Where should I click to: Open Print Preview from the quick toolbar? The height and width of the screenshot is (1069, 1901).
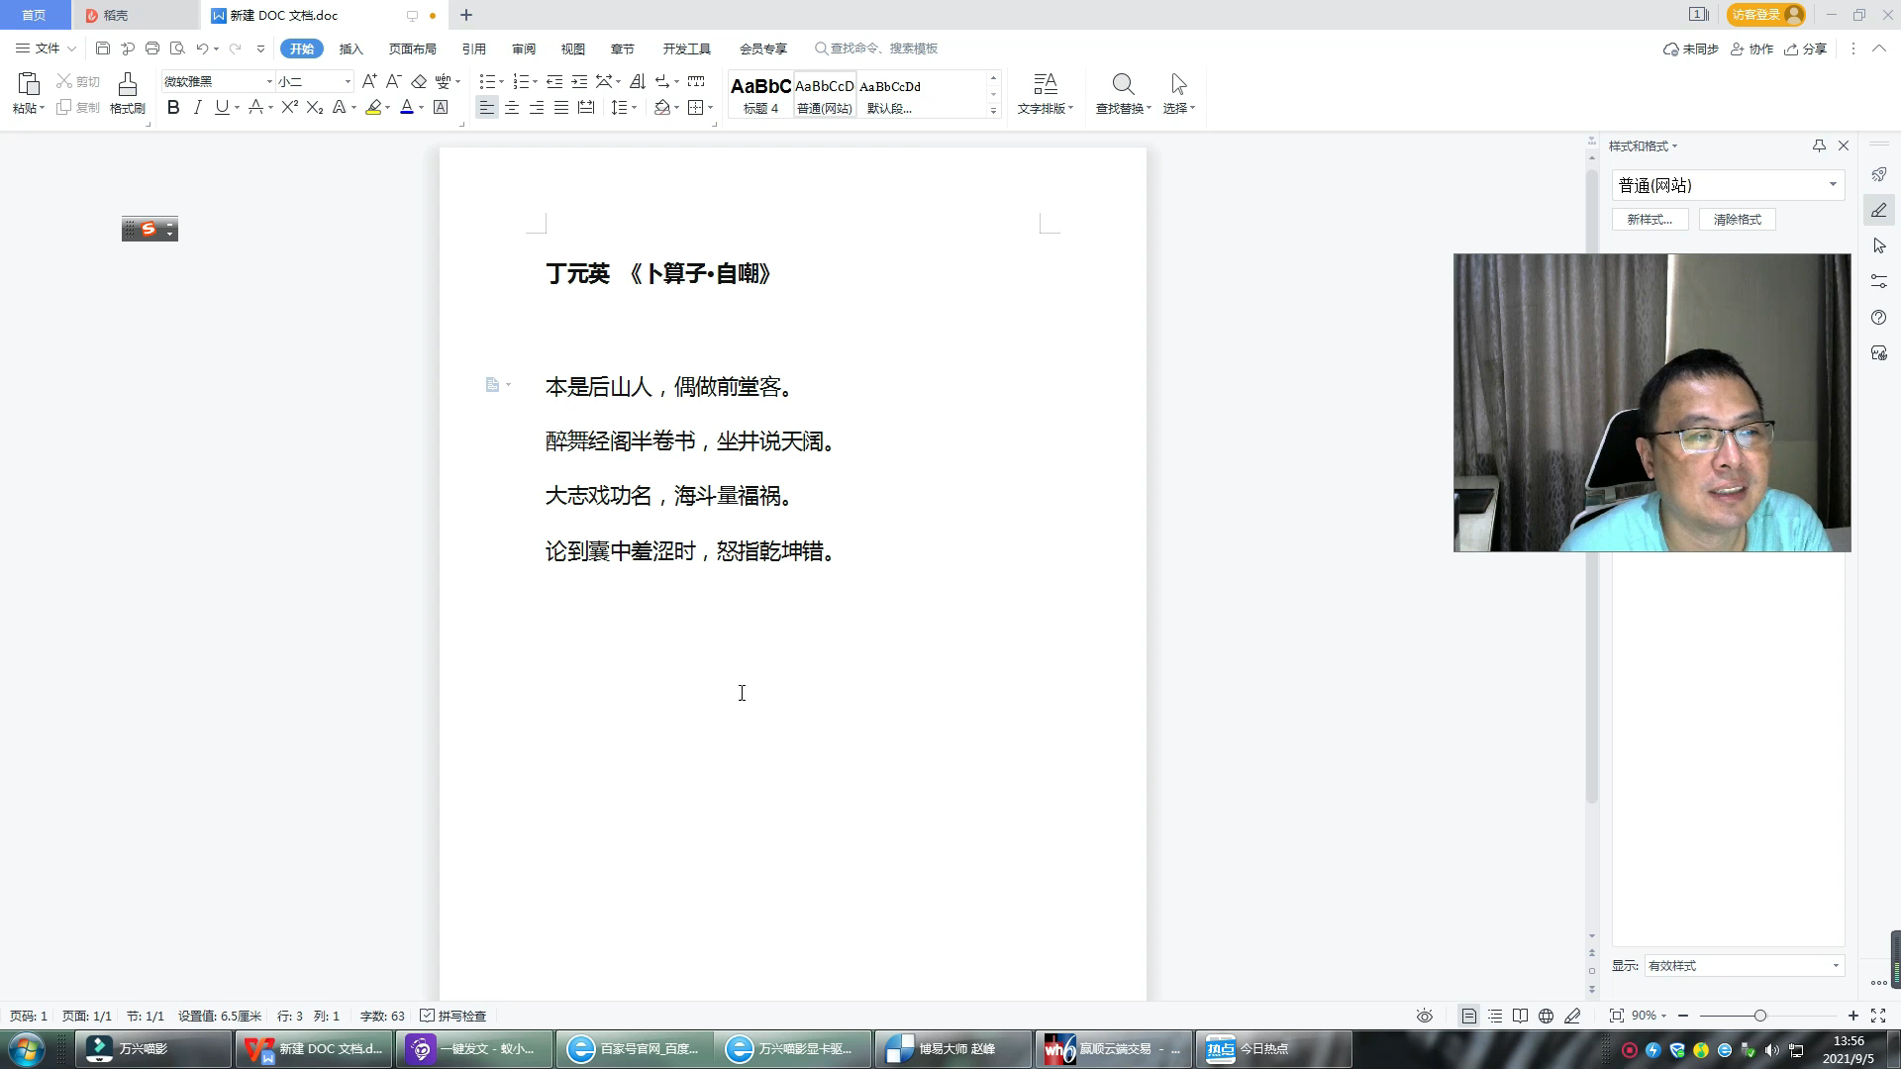pos(177,49)
